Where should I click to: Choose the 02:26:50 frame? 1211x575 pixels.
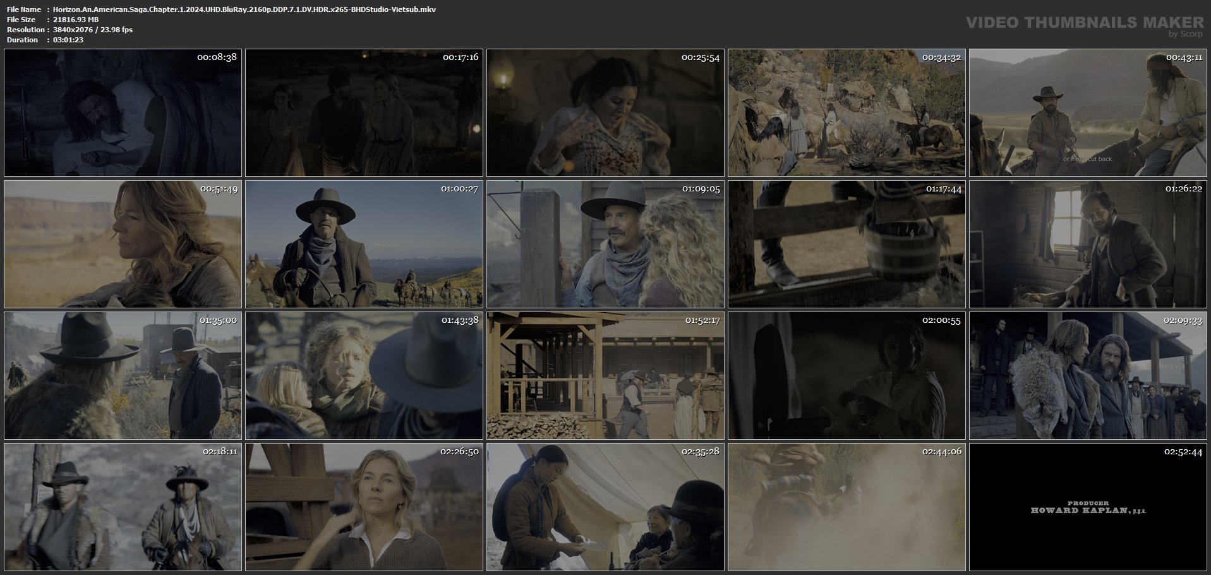pos(364,507)
